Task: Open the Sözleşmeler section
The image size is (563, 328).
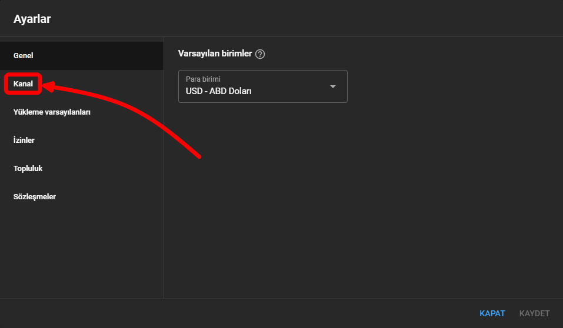Action: click(x=35, y=197)
